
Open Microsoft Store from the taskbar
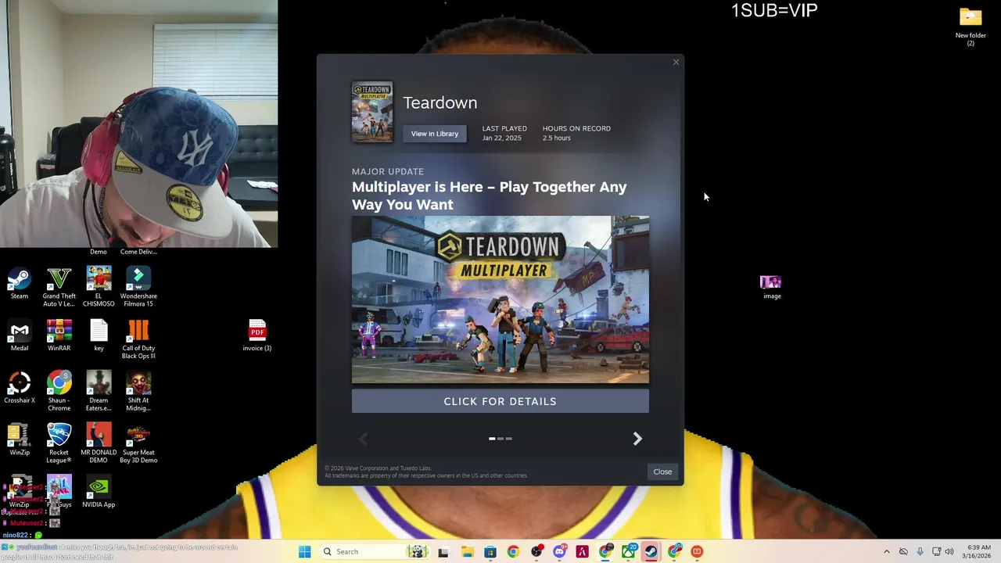click(x=490, y=551)
